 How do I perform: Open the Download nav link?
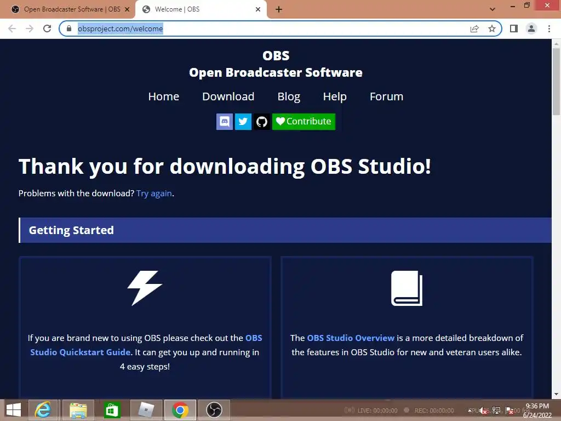coord(228,96)
